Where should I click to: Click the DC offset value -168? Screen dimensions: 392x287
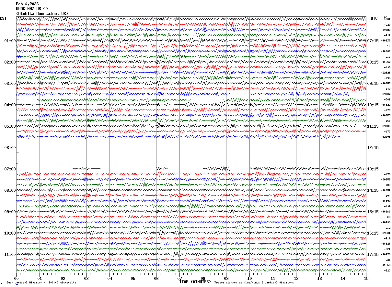coord(387,121)
